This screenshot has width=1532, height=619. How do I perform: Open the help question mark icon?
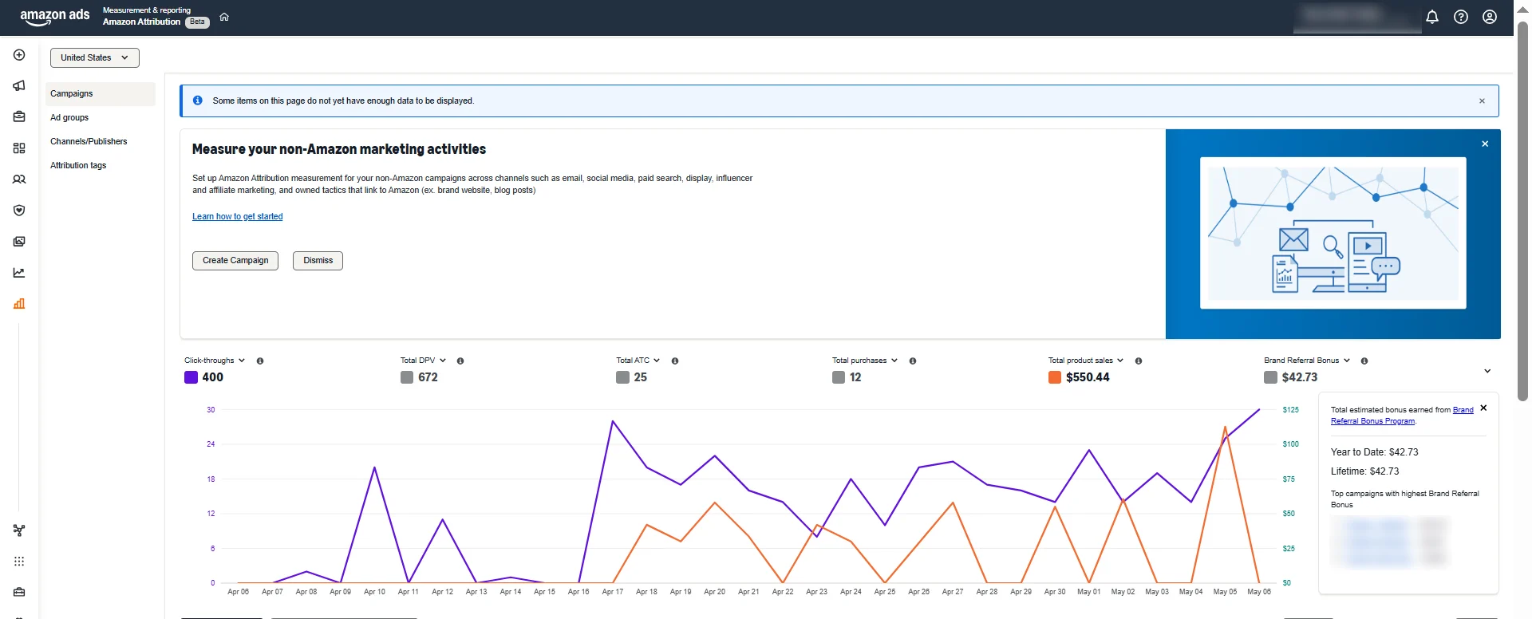pos(1461,17)
